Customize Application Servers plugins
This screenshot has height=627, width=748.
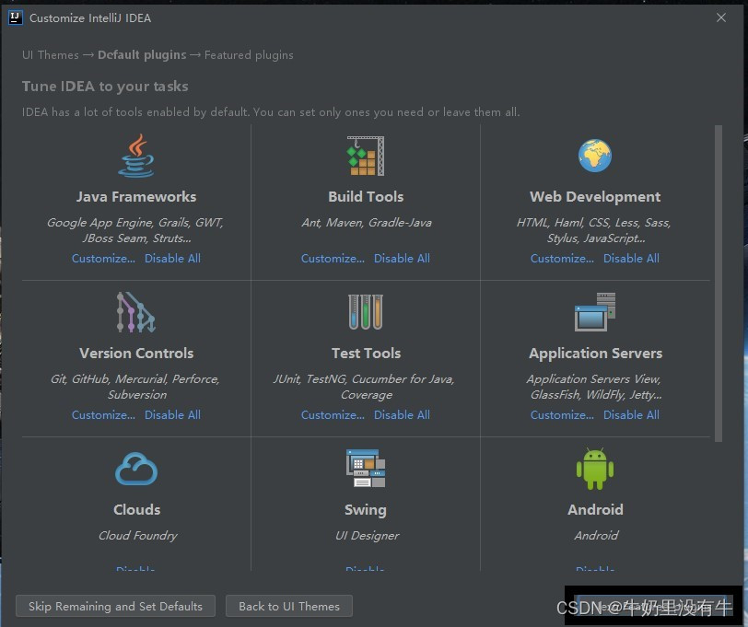[563, 415]
